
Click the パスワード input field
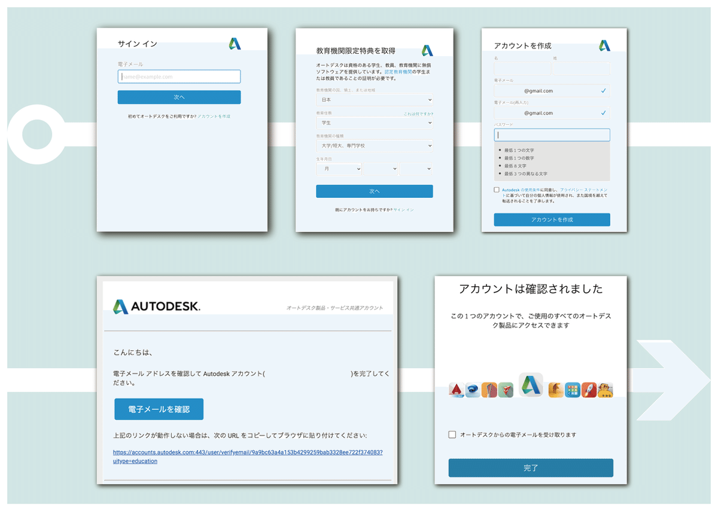[x=552, y=135]
